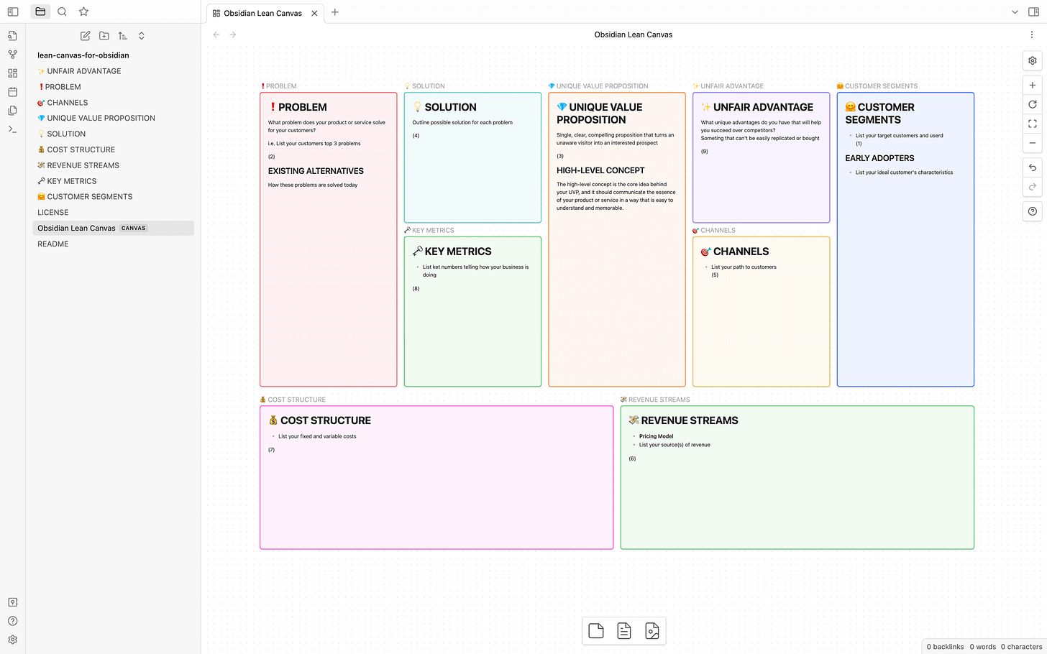Open the terminal icon in the ribbon
1047x654 pixels.
coord(12,129)
